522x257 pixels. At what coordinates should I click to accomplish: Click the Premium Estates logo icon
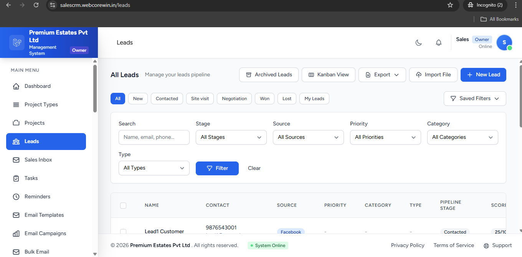(x=17, y=43)
